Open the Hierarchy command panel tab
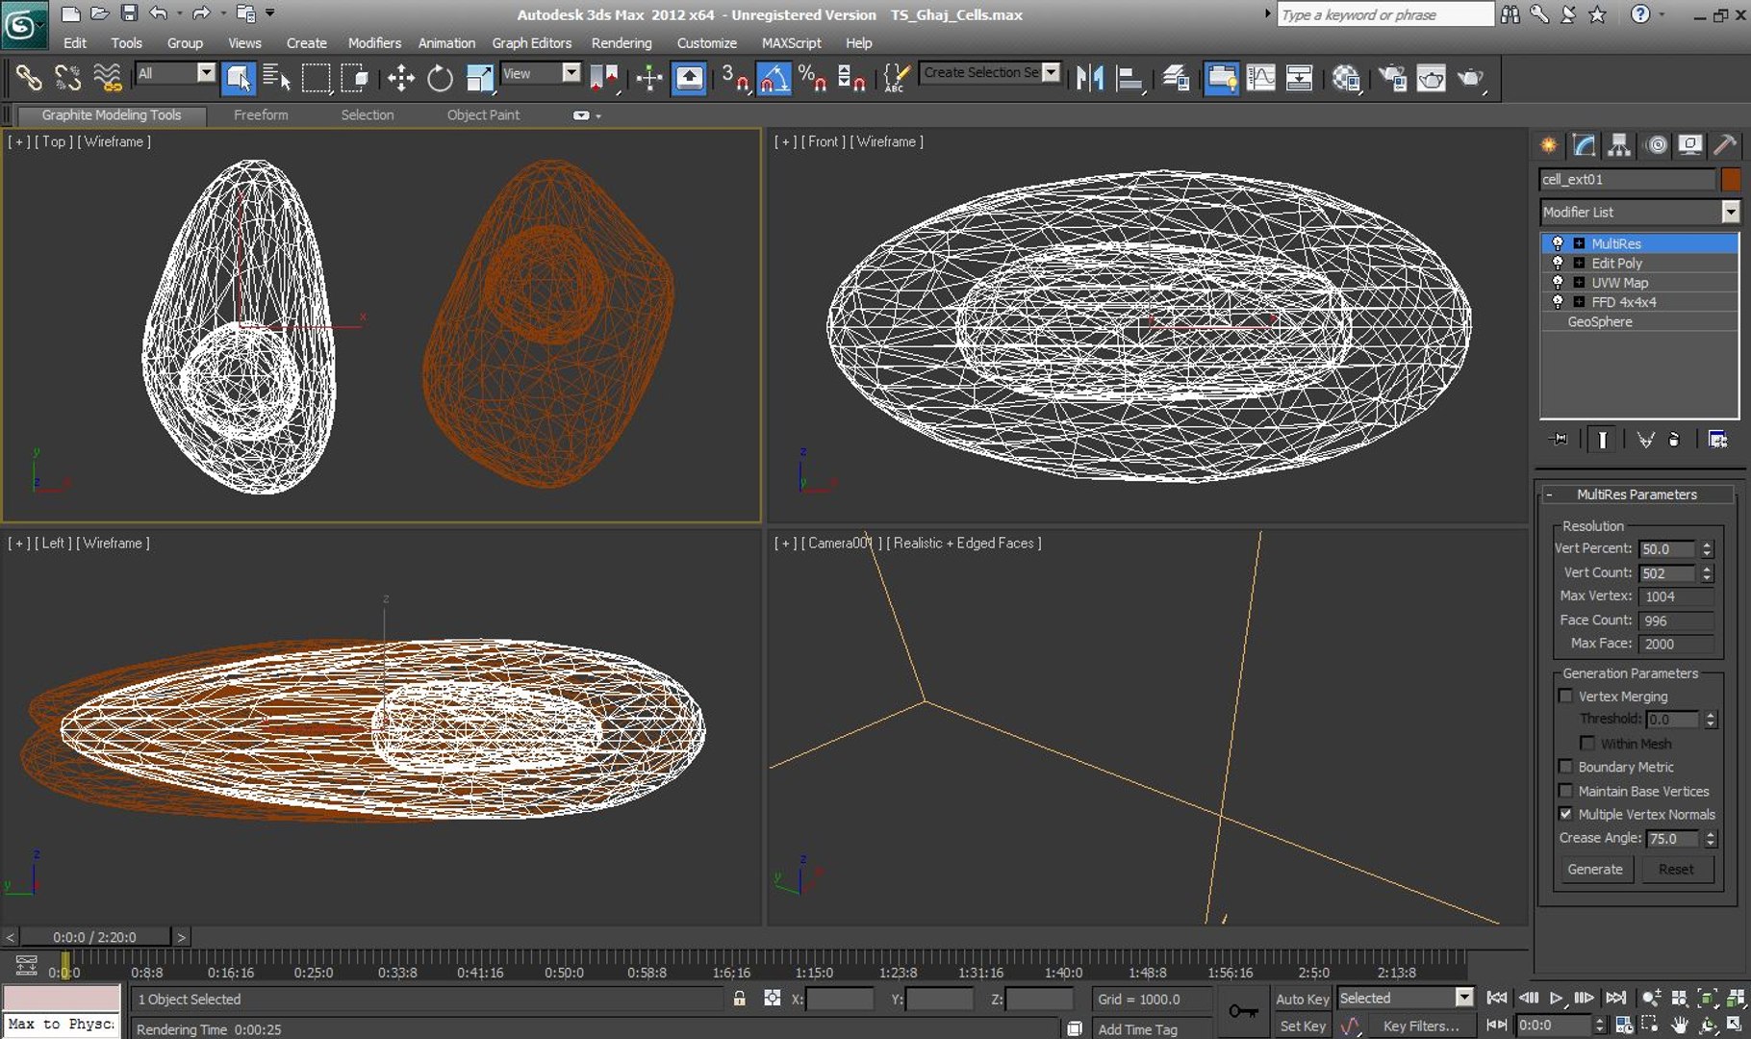The height and width of the screenshot is (1039, 1751). (x=1619, y=145)
